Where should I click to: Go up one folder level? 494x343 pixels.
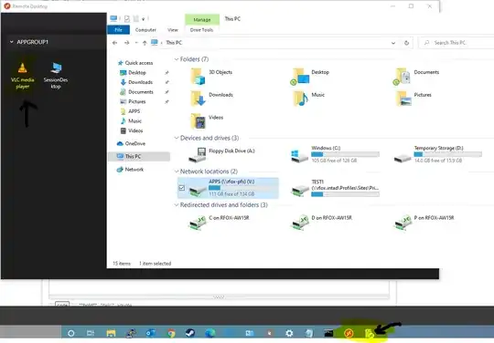point(145,43)
